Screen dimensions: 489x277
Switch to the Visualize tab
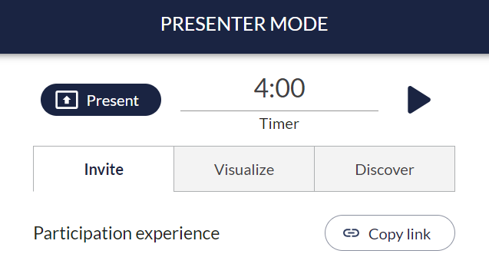244,169
